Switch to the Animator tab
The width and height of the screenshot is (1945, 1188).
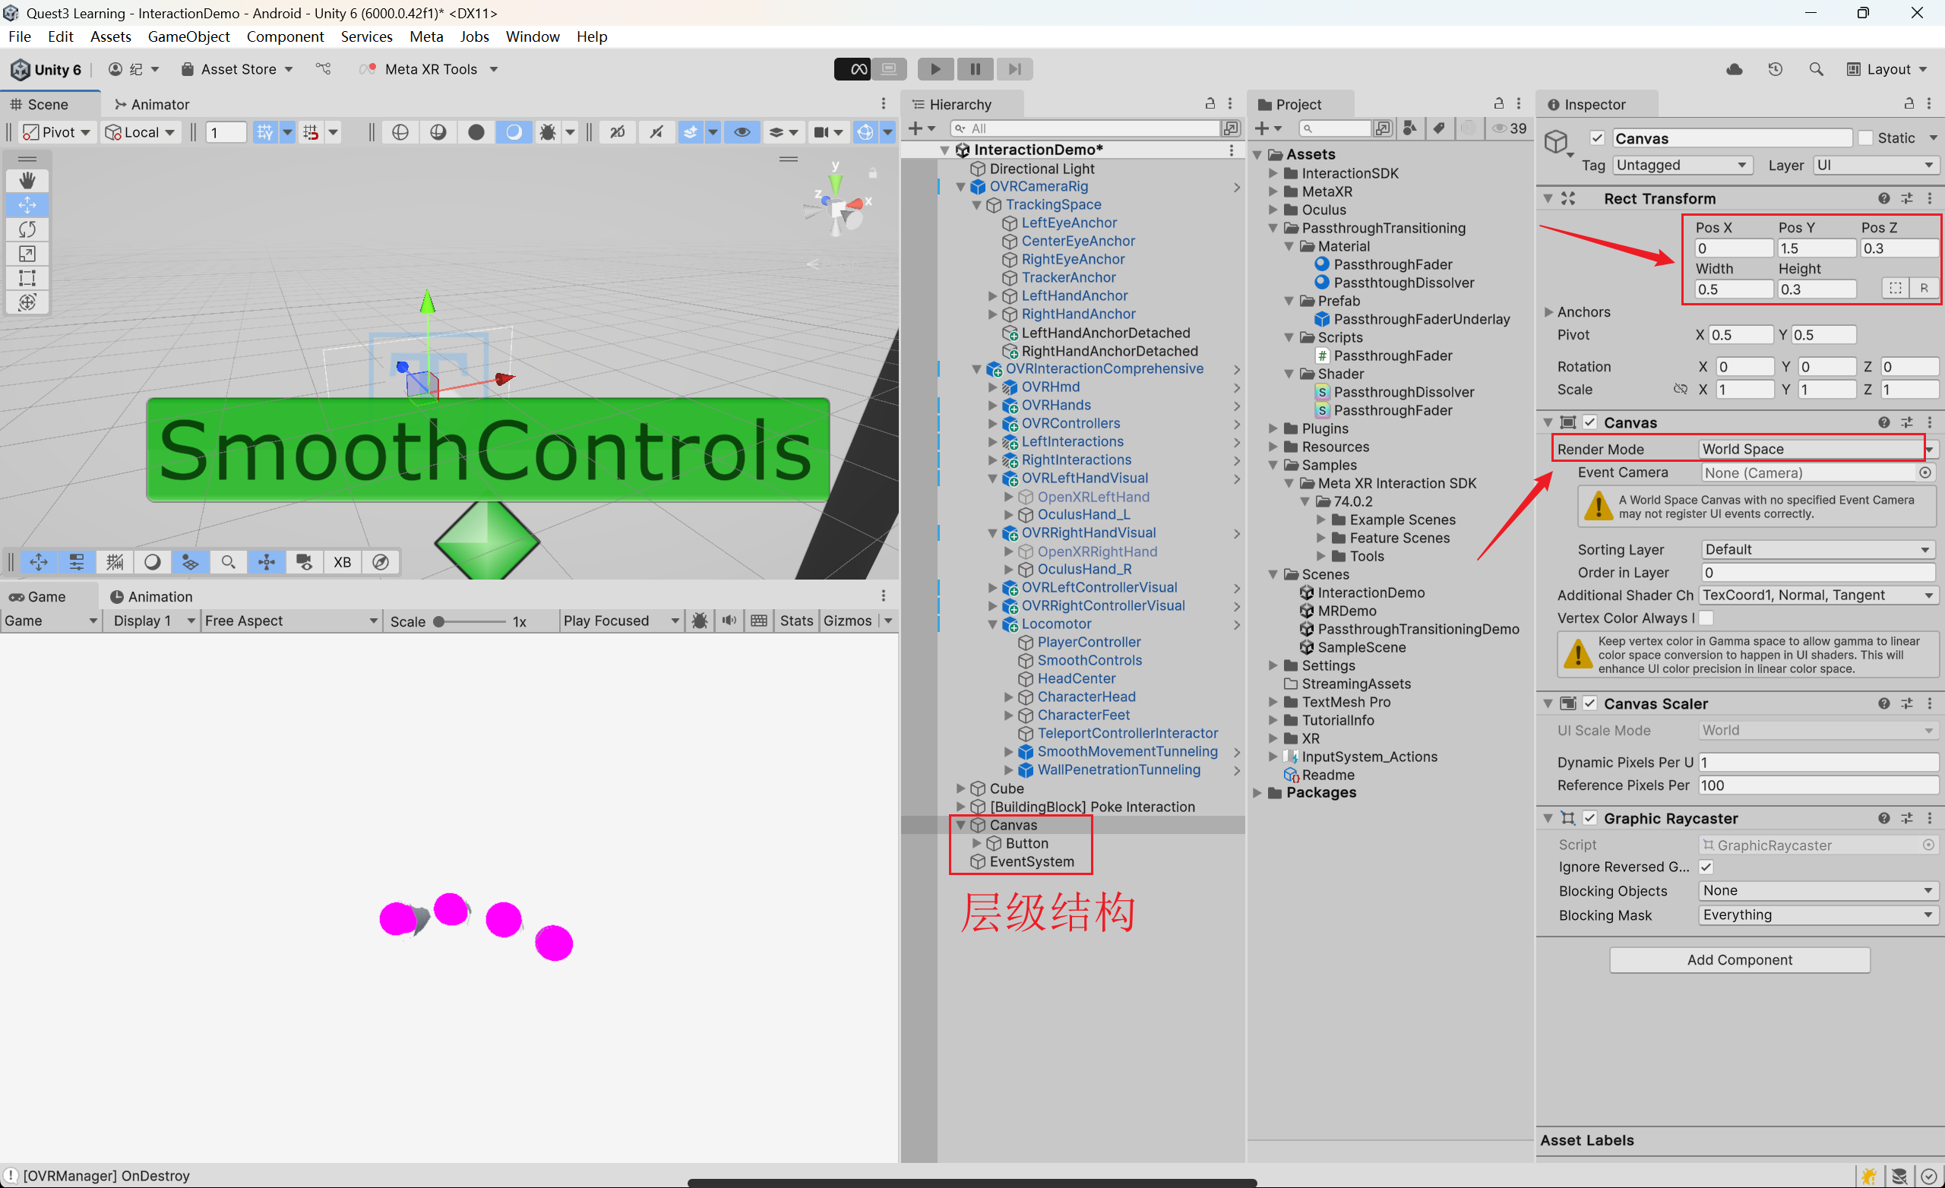point(151,104)
